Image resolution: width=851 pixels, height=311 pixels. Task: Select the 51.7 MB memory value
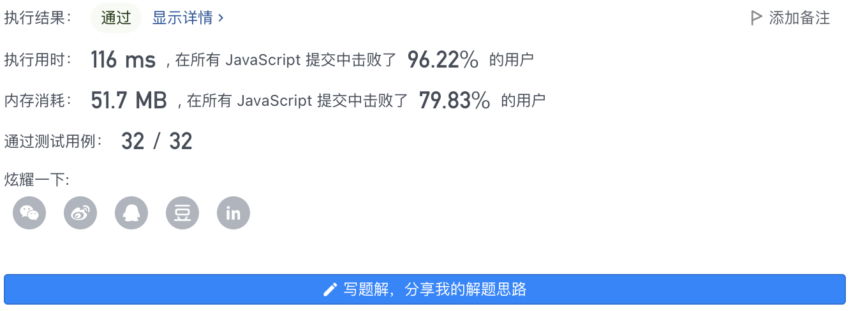click(129, 100)
